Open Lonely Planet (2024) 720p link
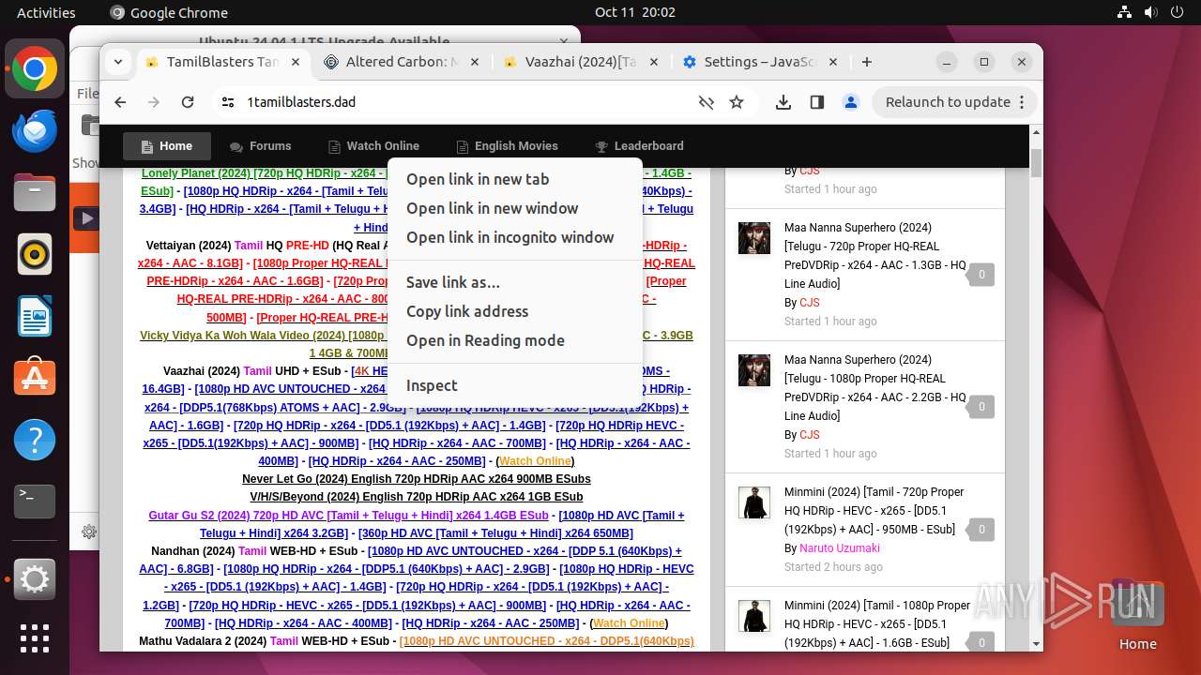 pos(264,173)
